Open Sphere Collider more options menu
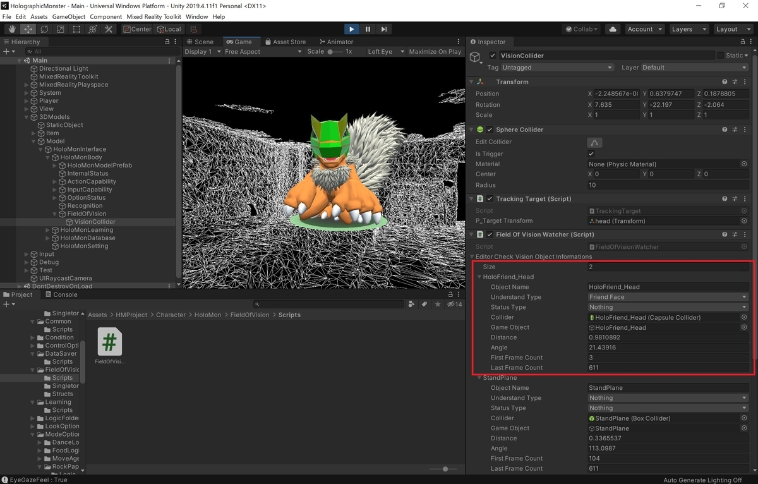Screen dimensions: 758x484 point(744,130)
